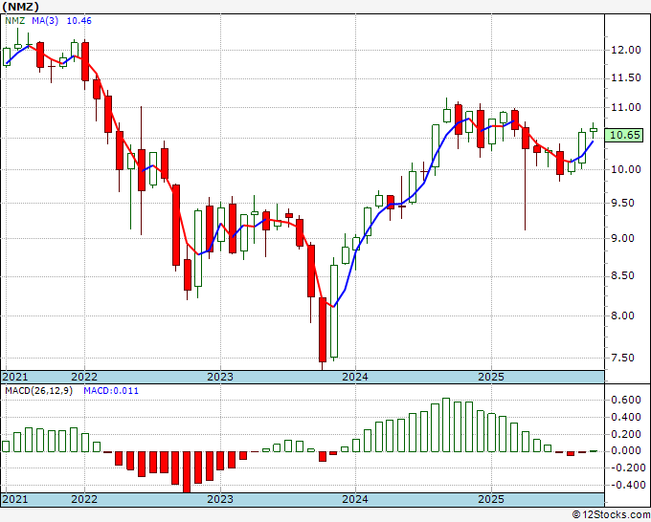Screen dimensions: 651x522
Task: Click the 9.00 price axis label
Action: pyautogui.click(x=622, y=238)
